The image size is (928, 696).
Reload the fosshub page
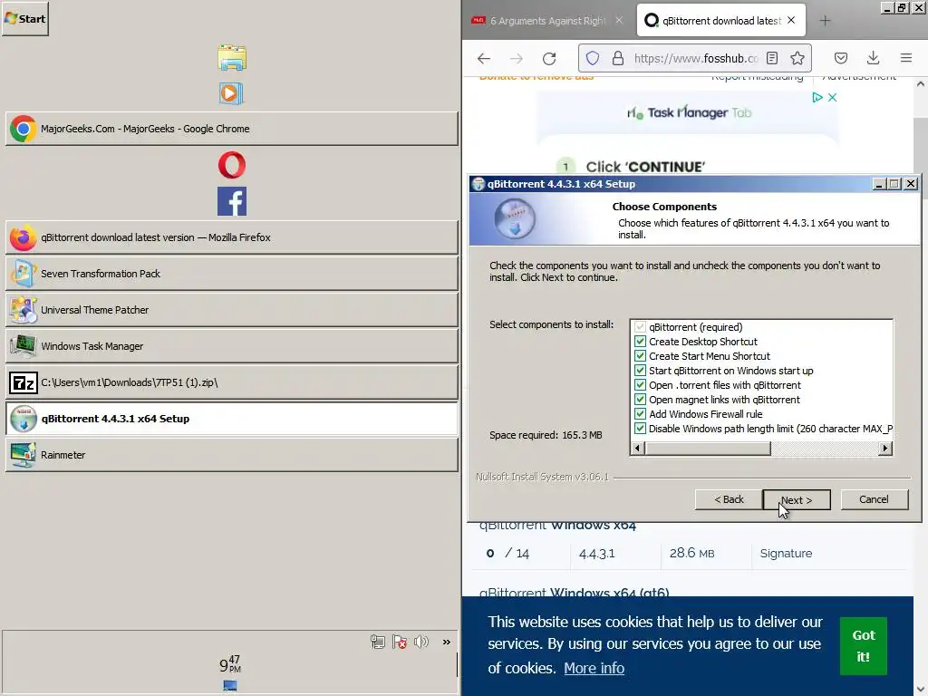click(x=549, y=58)
